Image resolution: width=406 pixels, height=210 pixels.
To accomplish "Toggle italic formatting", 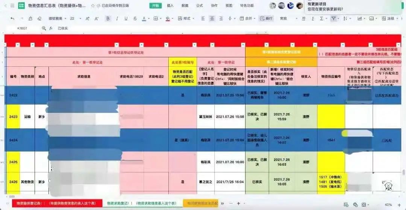I will point(117,19).
